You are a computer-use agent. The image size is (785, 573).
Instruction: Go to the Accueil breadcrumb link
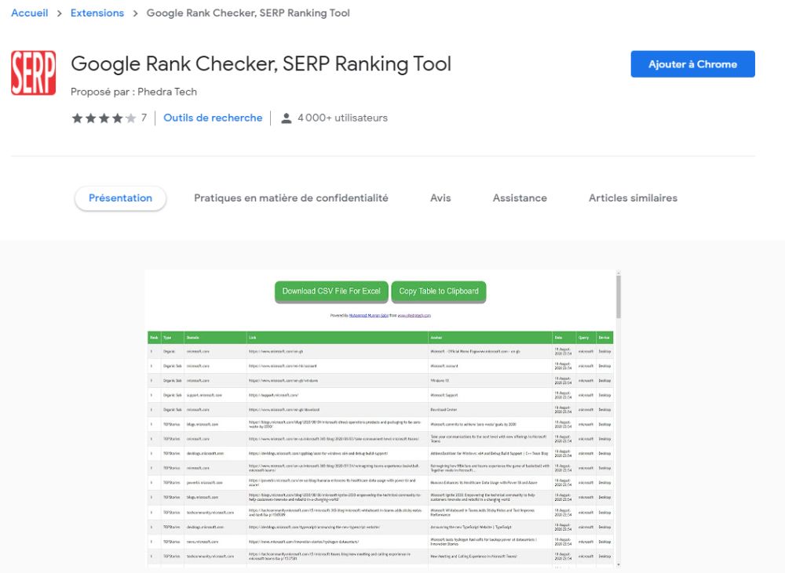(30, 13)
